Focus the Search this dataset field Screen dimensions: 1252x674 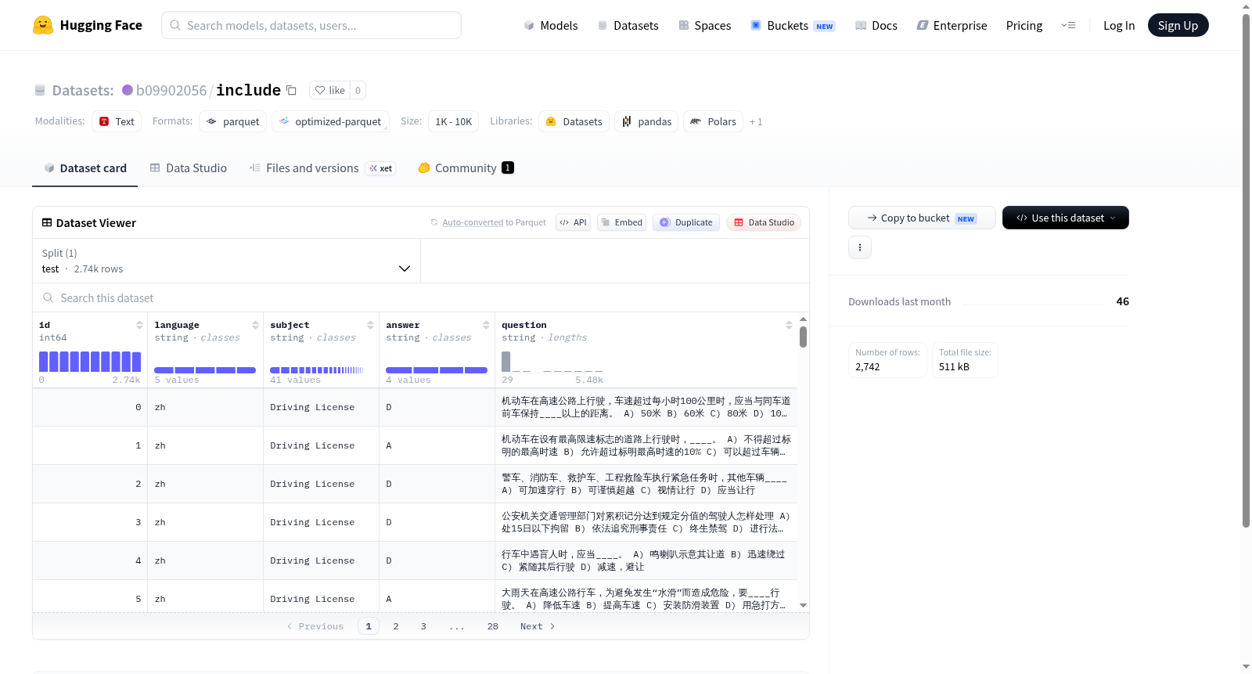pyautogui.click(x=421, y=297)
